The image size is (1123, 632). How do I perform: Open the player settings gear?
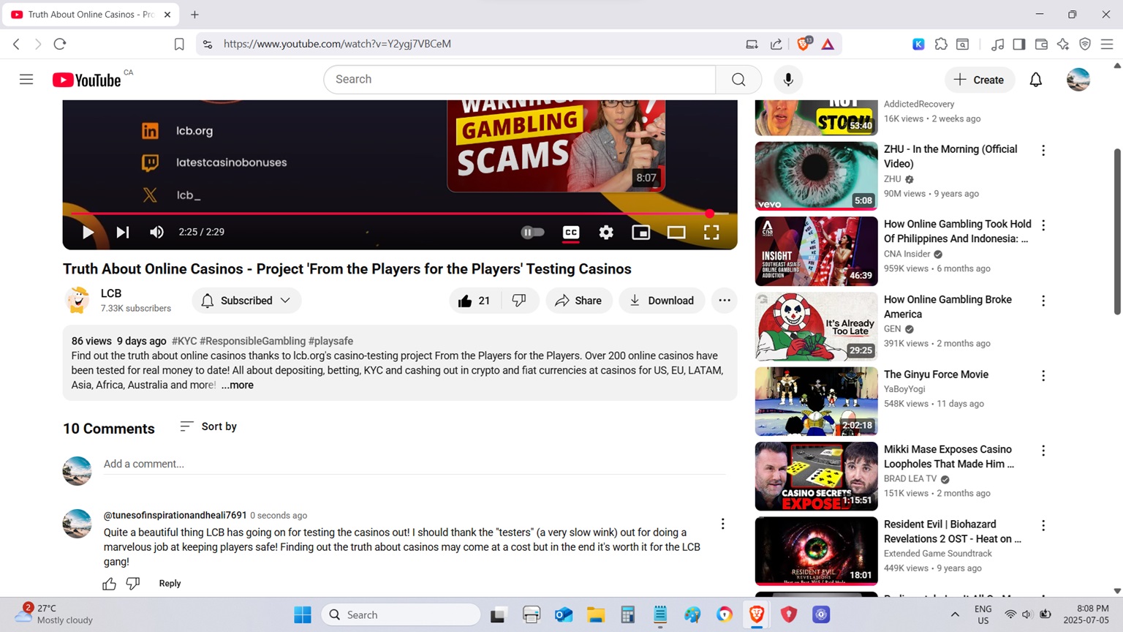(x=606, y=232)
